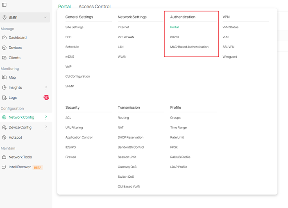The height and width of the screenshot is (208, 288).
Task: Select Portal under Authentication
Action: (174, 27)
